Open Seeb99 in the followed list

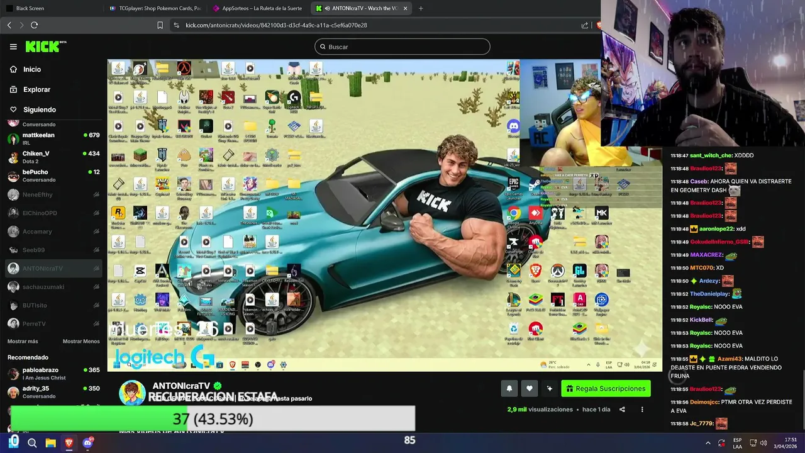pyautogui.click(x=53, y=250)
